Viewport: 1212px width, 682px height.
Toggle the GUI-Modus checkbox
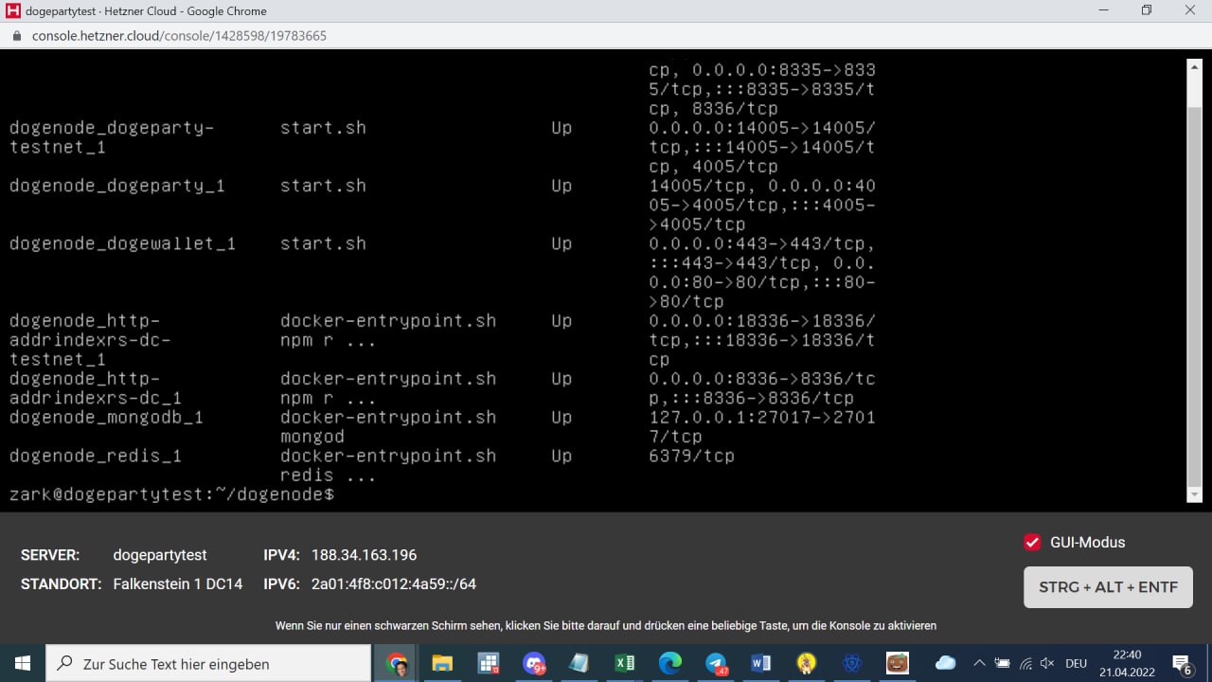[x=1033, y=542]
